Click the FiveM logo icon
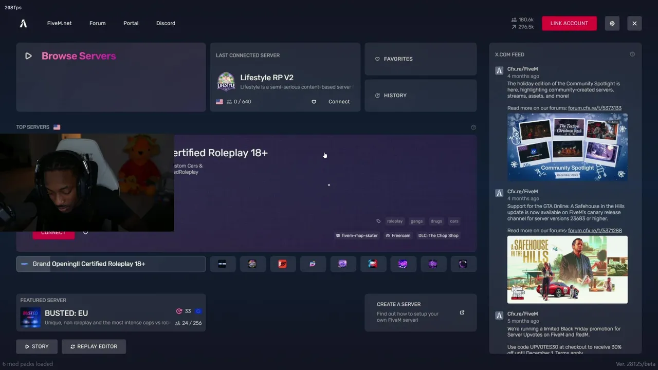 (x=23, y=23)
